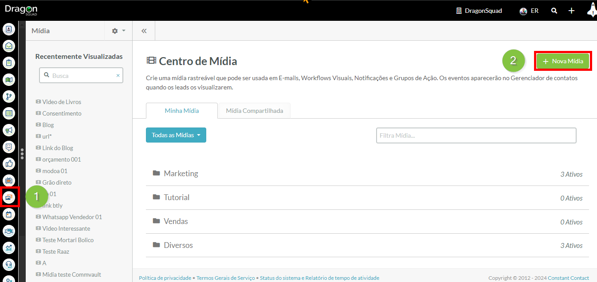
Task: Open the analytics chart icon in sidebar
Action: (x=9, y=248)
